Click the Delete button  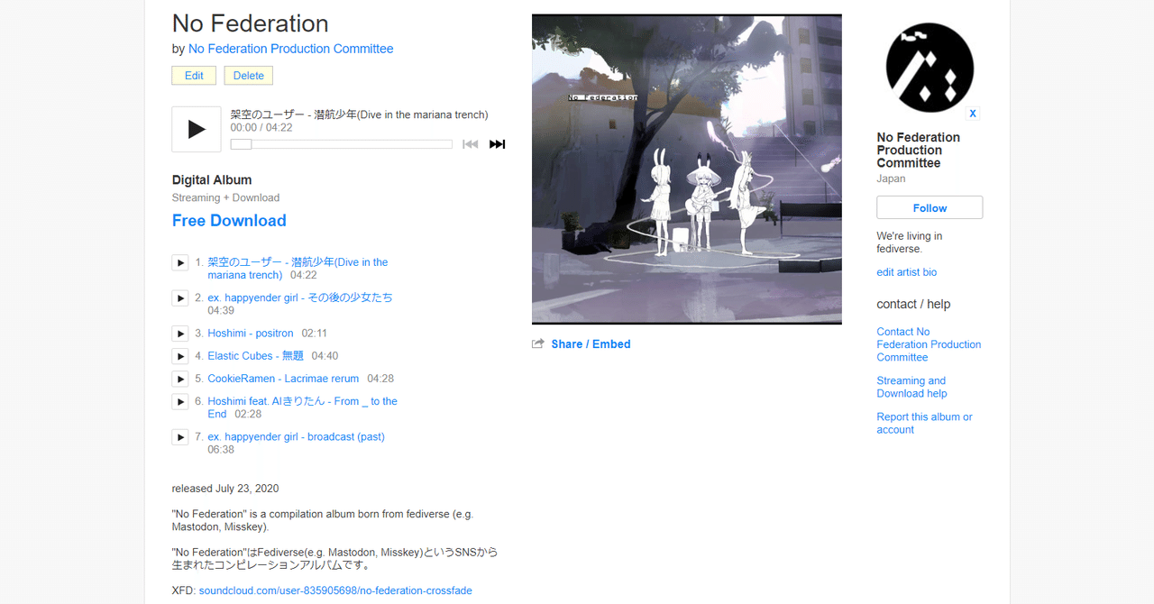click(249, 76)
